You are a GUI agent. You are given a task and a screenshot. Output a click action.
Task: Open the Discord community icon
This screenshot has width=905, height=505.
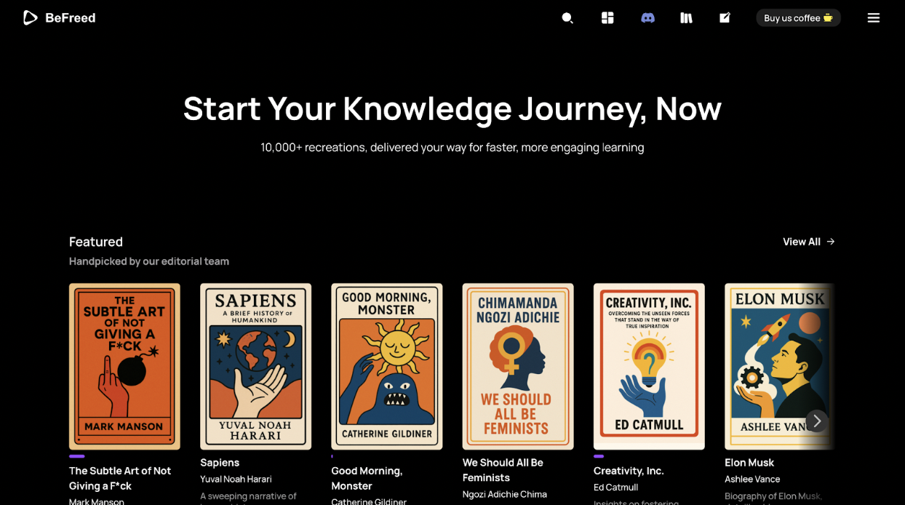tap(647, 18)
